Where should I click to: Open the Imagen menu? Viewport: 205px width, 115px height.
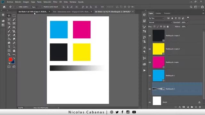[x=26, y=2]
